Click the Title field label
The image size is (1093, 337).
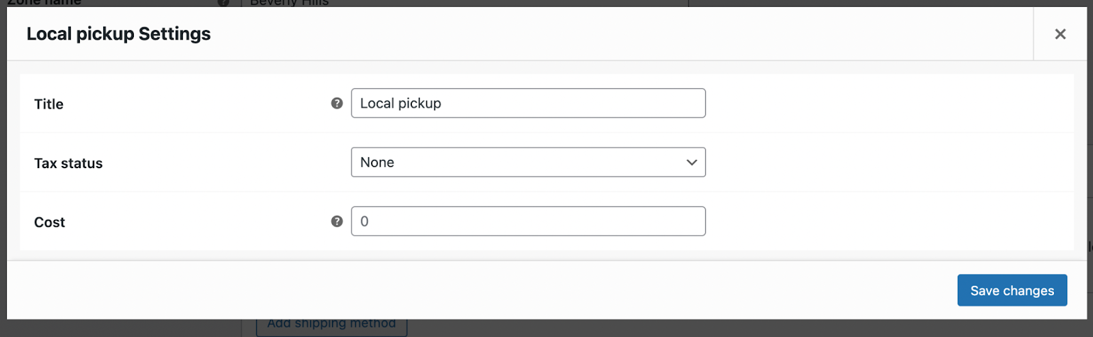(x=49, y=104)
